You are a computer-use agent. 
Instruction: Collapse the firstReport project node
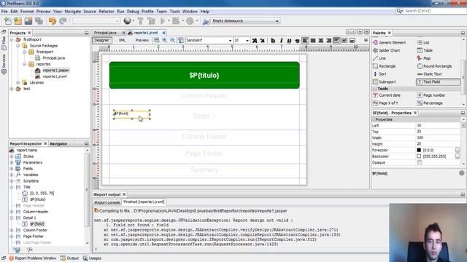12,39
